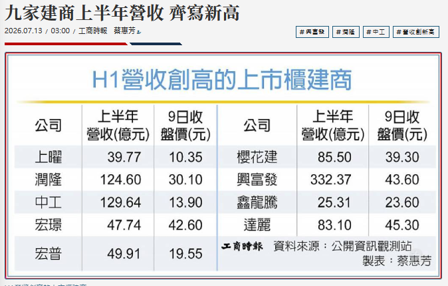
Task: Click the revenue value 332.37
Action: click(x=331, y=180)
